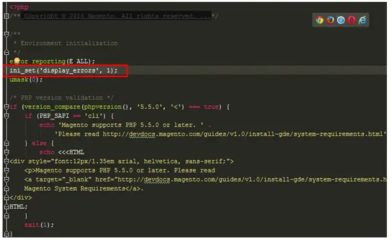Click the exit(1); statement
Screen dimensions: 392x240
(39, 225)
